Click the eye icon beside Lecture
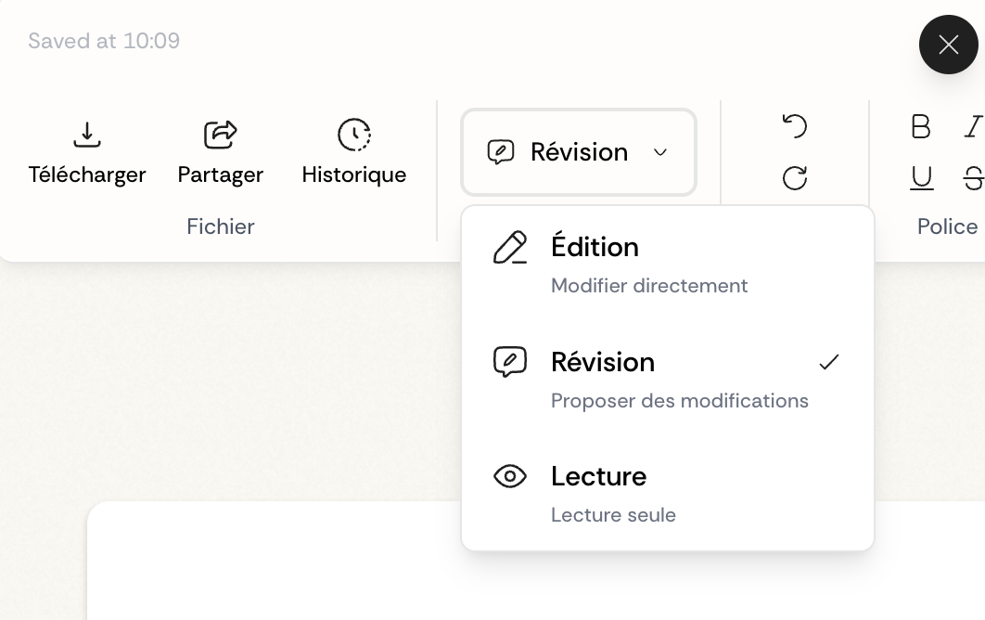985x620 pixels. pos(510,477)
